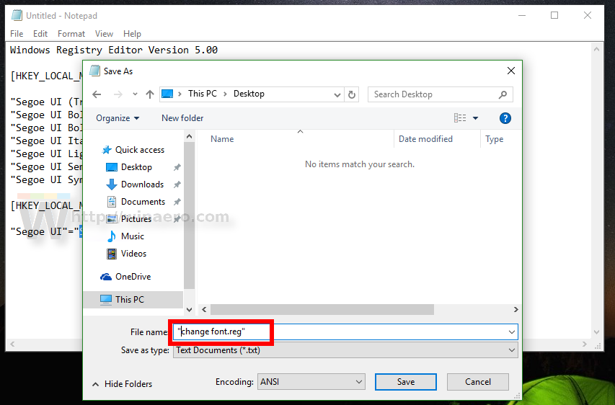Open Downloads in navigation pane
Viewport: 615px width, 405px height.
(142, 184)
